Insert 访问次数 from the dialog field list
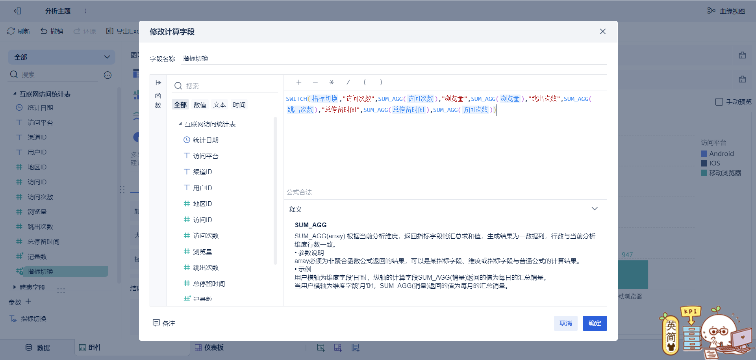The image size is (756, 360). [206, 236]
